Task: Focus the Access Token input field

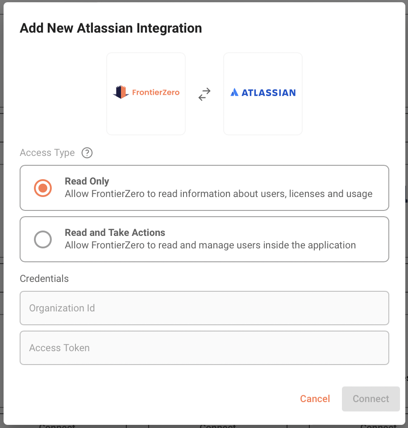Action: click(204, 348)
